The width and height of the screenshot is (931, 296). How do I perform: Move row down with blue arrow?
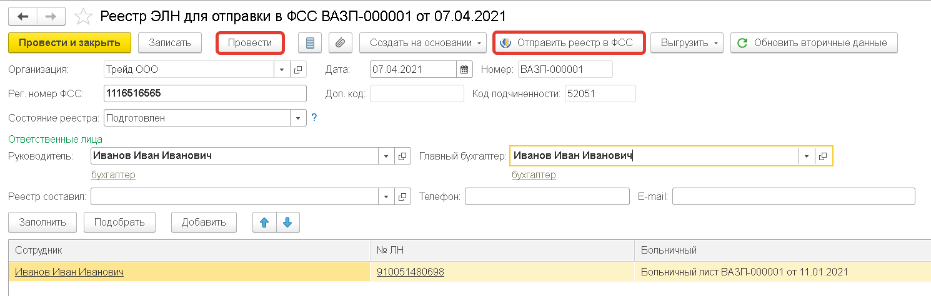point(287,222)
